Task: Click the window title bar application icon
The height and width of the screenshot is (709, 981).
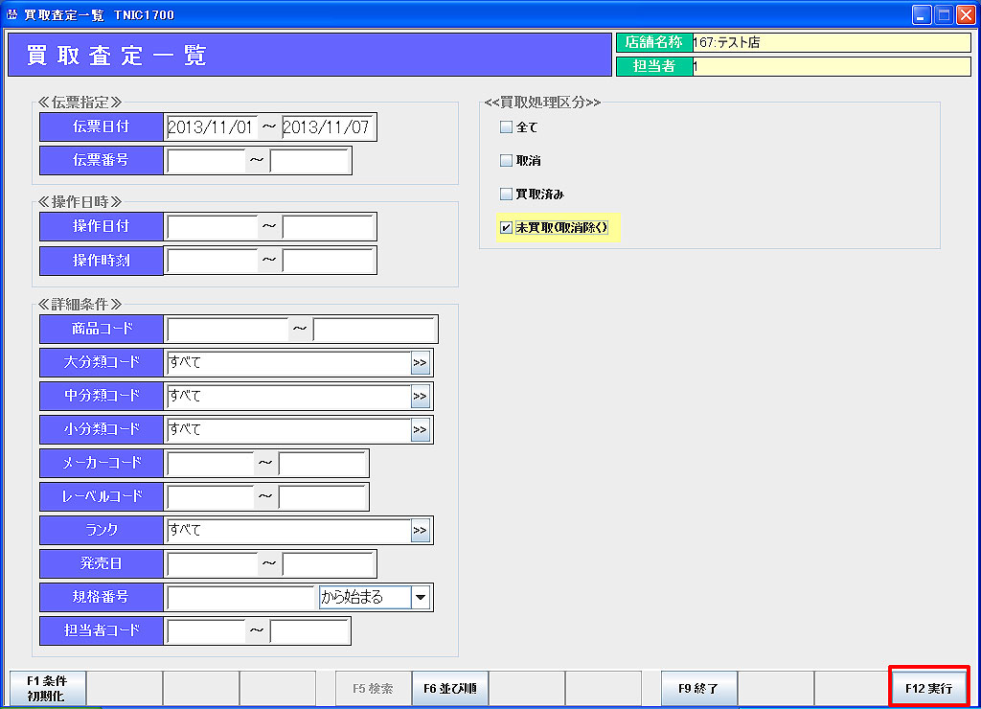Action: (x=11, y=15)
